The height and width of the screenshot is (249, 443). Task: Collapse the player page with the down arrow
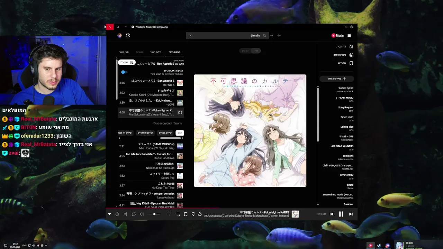[x=109, y=214]
